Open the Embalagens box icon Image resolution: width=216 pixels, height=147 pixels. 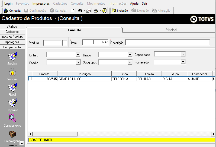[12, 134]
